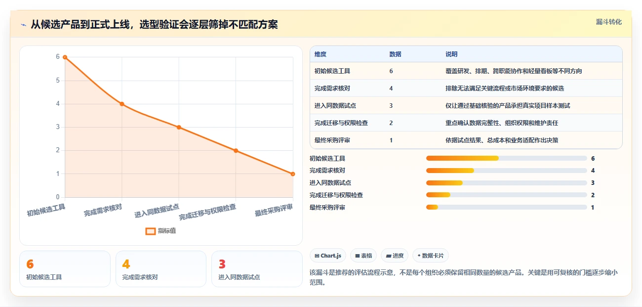This screenshot has width=642, height=307.
Task: Click the 最终采购评审 cell in the table
Action: [332, 140]
